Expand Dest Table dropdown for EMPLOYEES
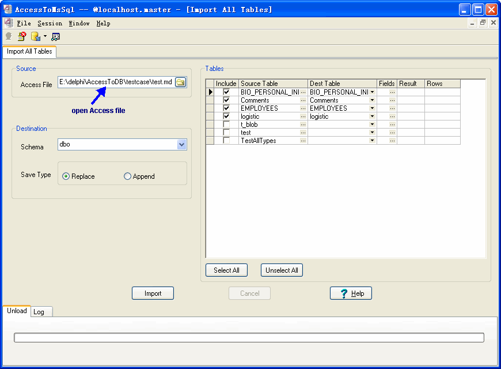The height and width of the screenshot is (369, 501). click(372, 108)
